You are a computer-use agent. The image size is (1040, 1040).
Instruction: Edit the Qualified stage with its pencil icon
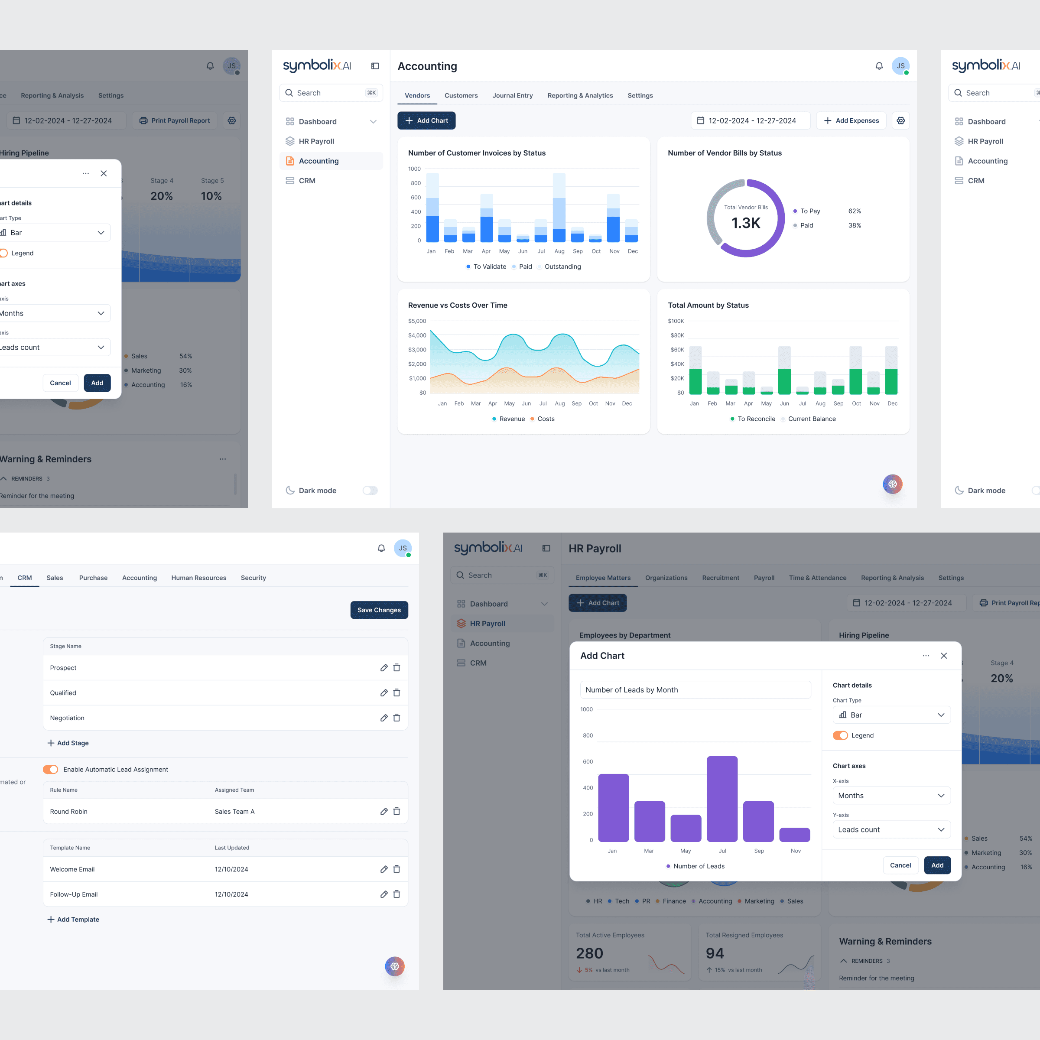pyautogui.click(x=384, y=693)
